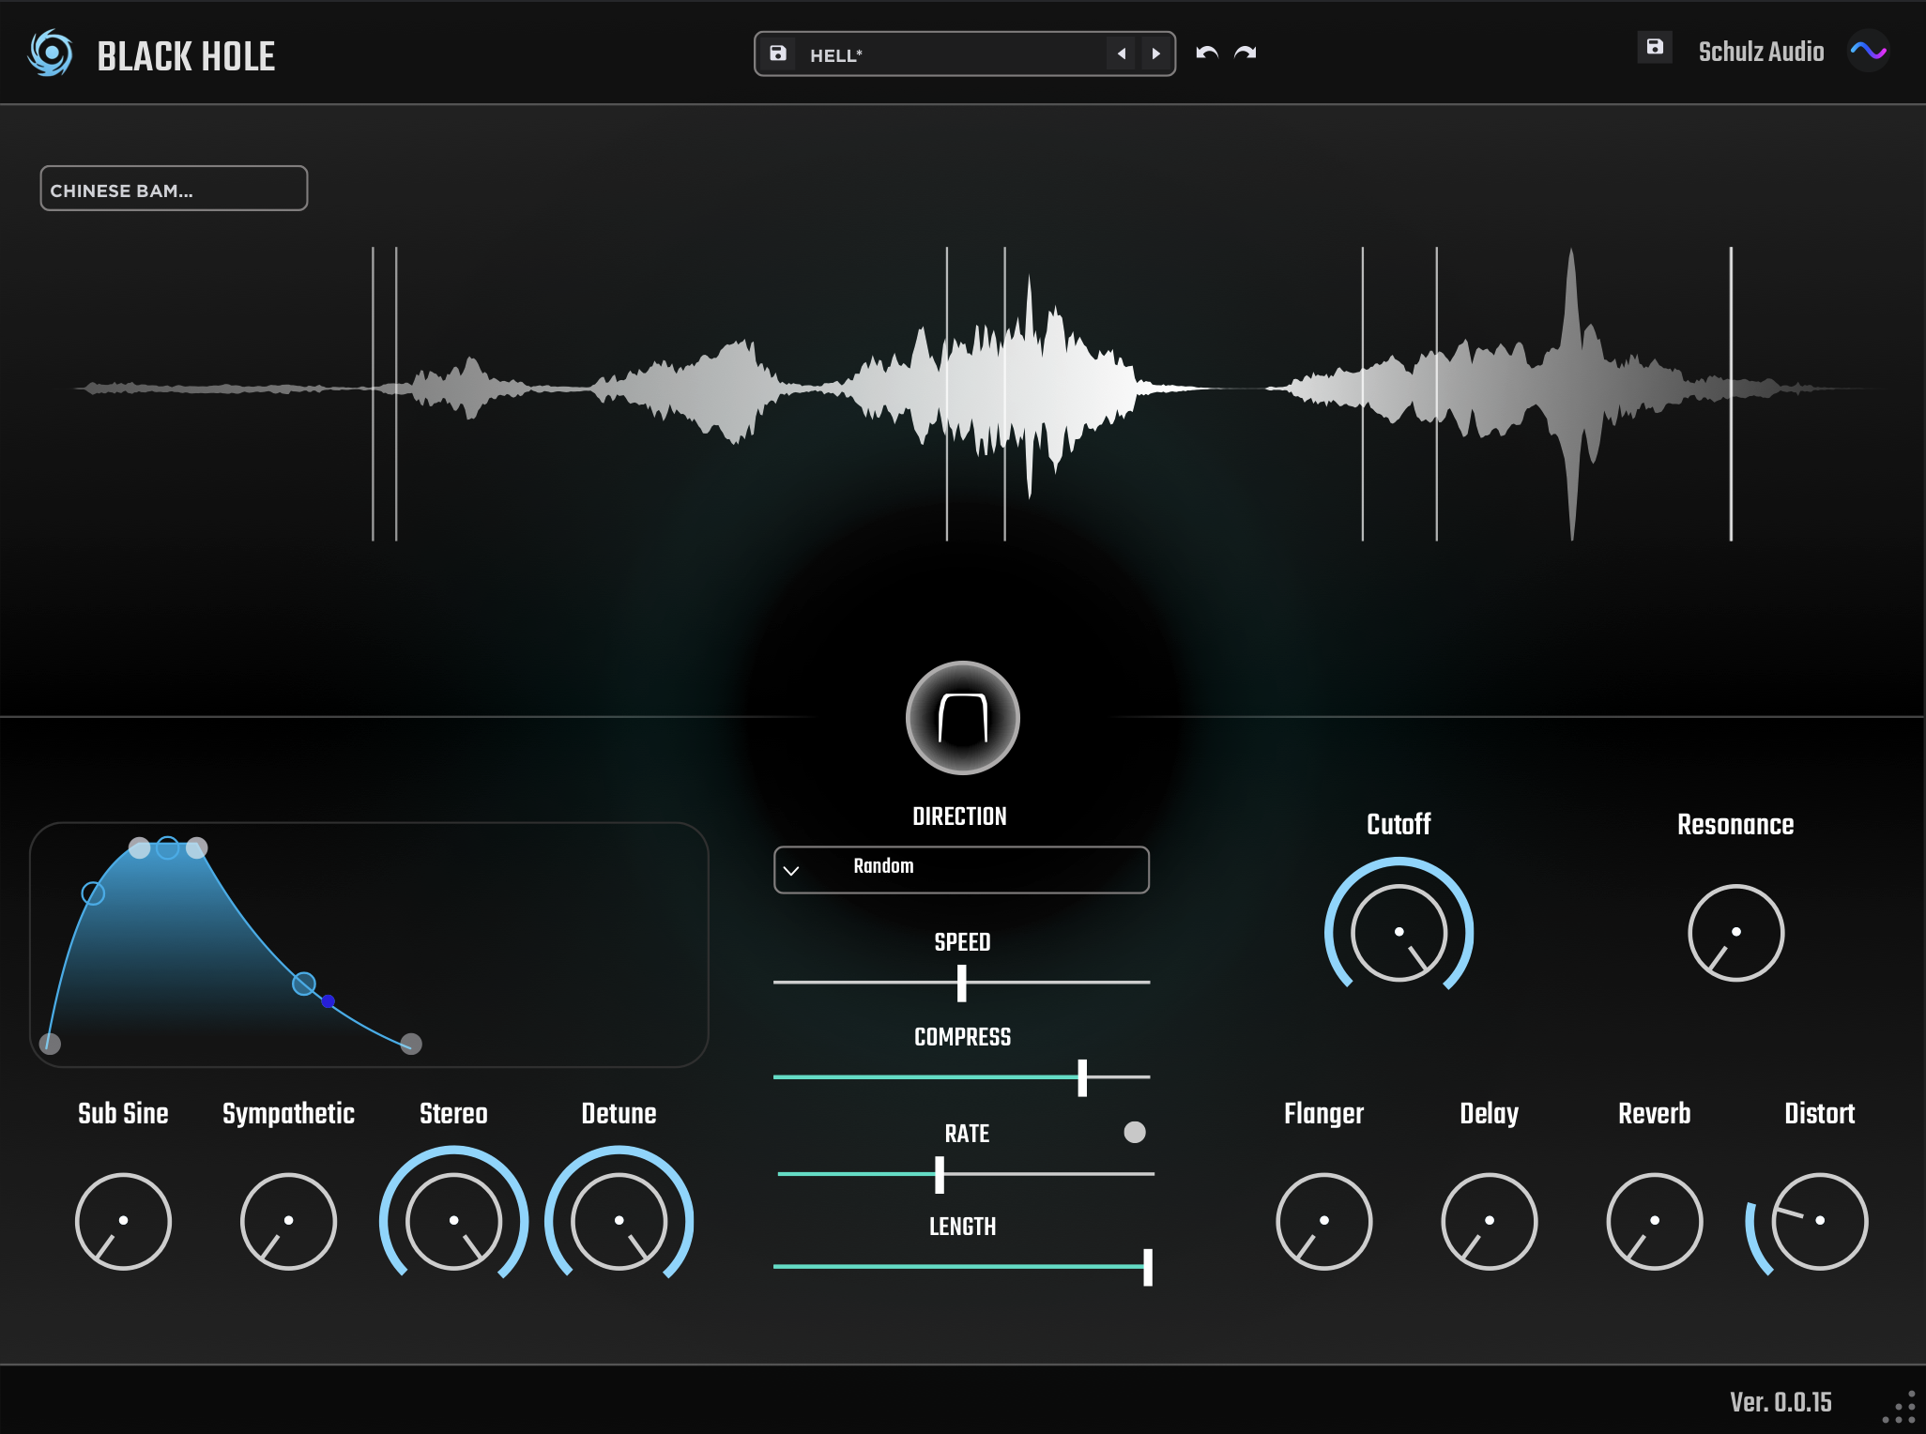Click the redo arrow icon
The image size is (1926, 1434).
[x=1246, y=53]
